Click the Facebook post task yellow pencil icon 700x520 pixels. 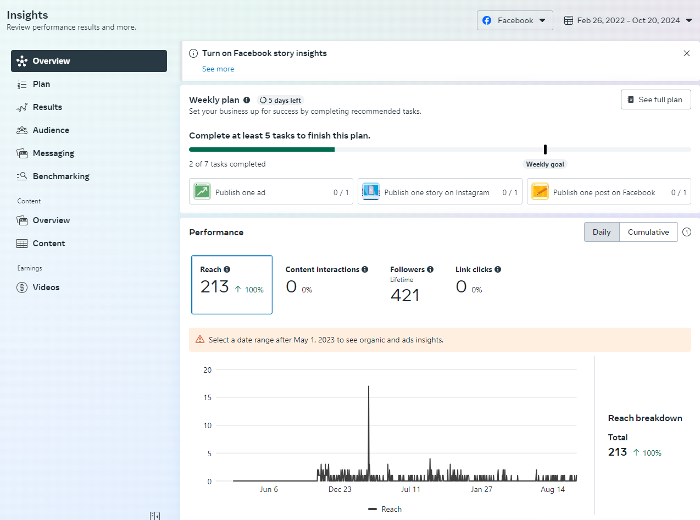[x=540, y=191]
